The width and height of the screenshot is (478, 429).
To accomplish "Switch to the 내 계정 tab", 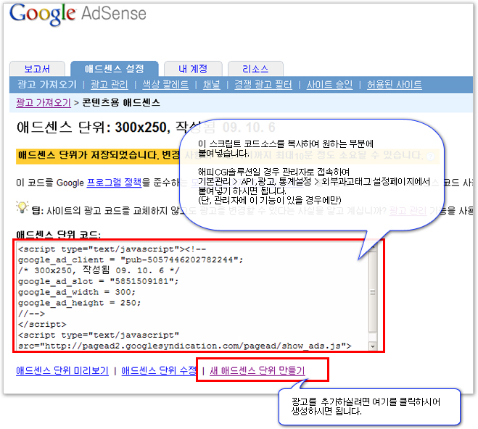I will 193,69.
